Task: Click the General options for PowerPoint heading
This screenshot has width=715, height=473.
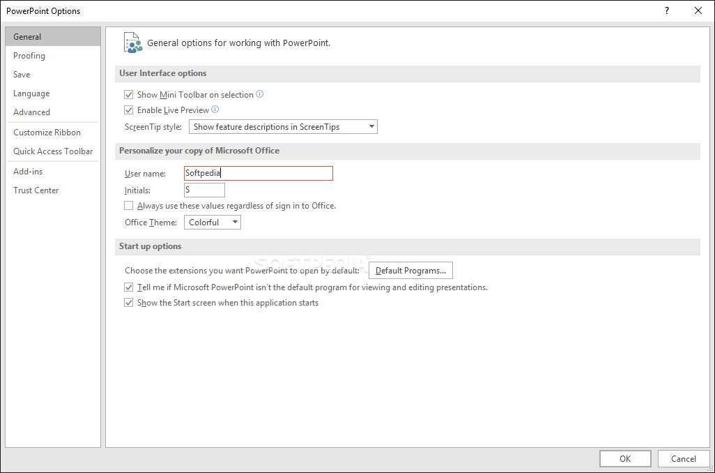Action: coord(238,43)
